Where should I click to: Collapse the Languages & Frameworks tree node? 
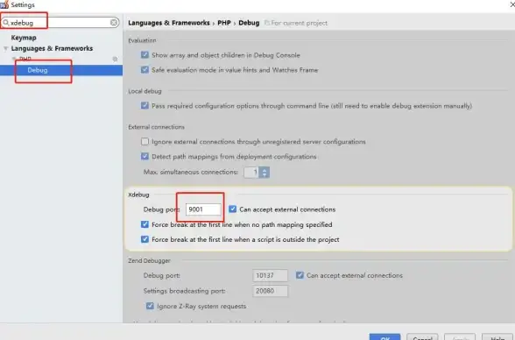coord(5,48)
